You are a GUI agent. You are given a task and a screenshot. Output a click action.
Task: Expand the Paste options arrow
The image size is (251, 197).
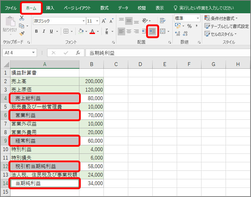coord(11,34)
